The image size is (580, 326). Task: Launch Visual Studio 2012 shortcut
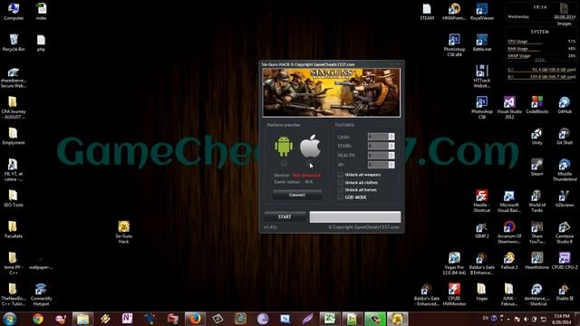click(509, 107)
